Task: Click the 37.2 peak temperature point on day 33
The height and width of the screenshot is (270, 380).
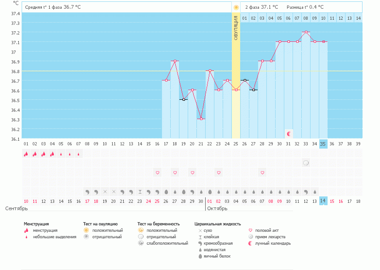Action: tap(306, 32)
